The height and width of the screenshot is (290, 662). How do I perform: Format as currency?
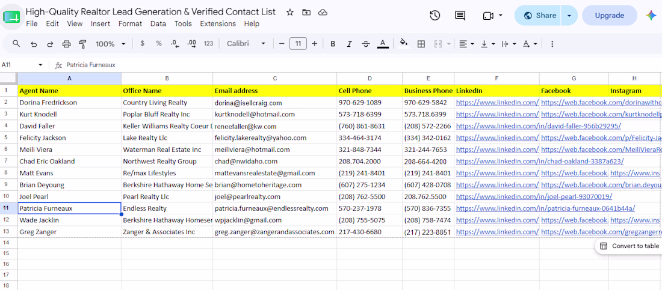coord(142,43)
